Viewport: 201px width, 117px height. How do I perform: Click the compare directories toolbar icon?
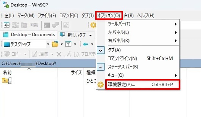pyautogui.click(x=7, y=25)
